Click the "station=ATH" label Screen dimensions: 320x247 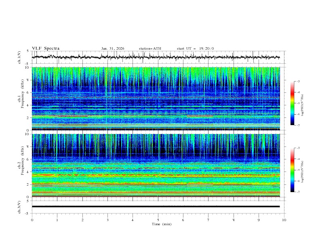150,48
